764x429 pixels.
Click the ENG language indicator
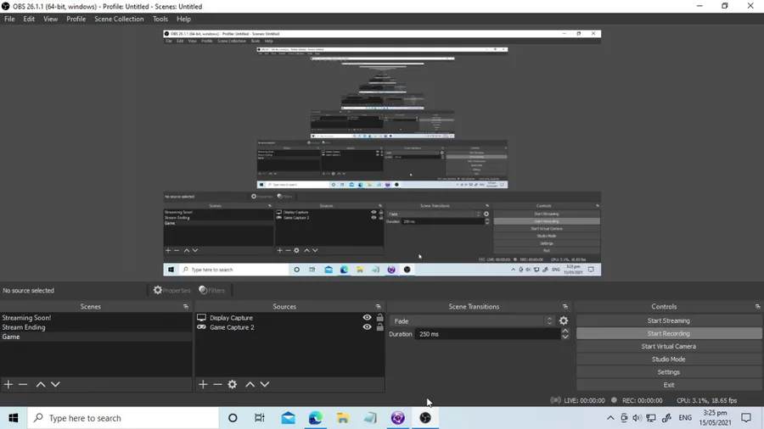click(685, 418)
